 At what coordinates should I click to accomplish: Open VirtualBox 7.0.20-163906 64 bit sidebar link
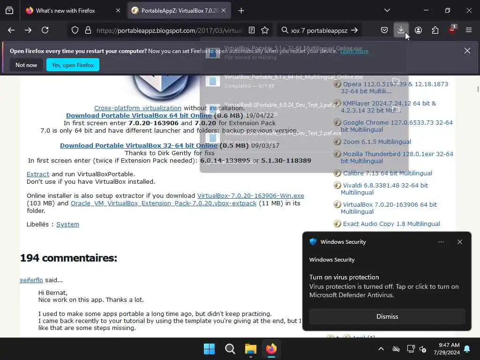click(389, 208)
